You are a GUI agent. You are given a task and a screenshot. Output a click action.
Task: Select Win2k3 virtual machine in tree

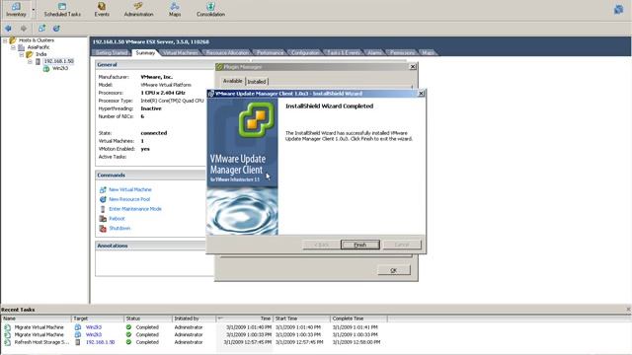tap(60, 68)
